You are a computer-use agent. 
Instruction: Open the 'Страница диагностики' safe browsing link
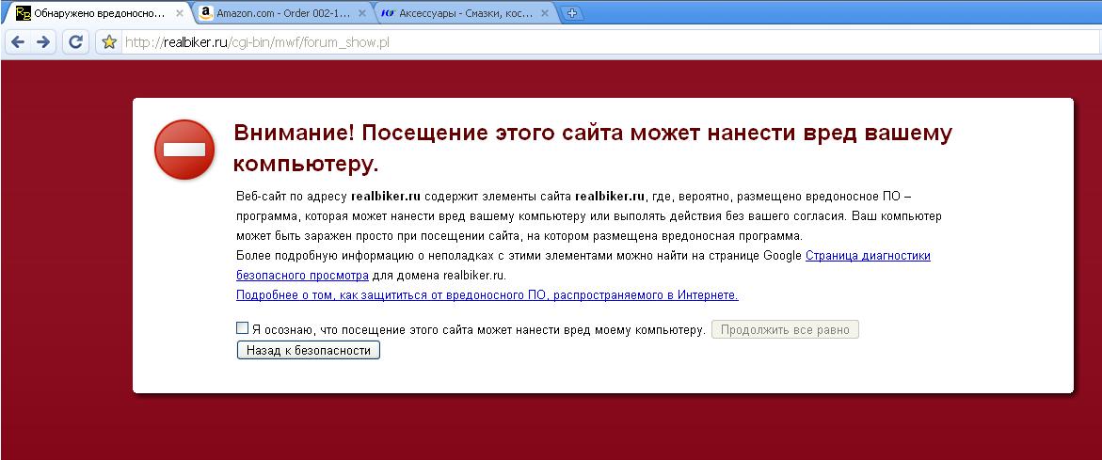click(x=868, y=256)
